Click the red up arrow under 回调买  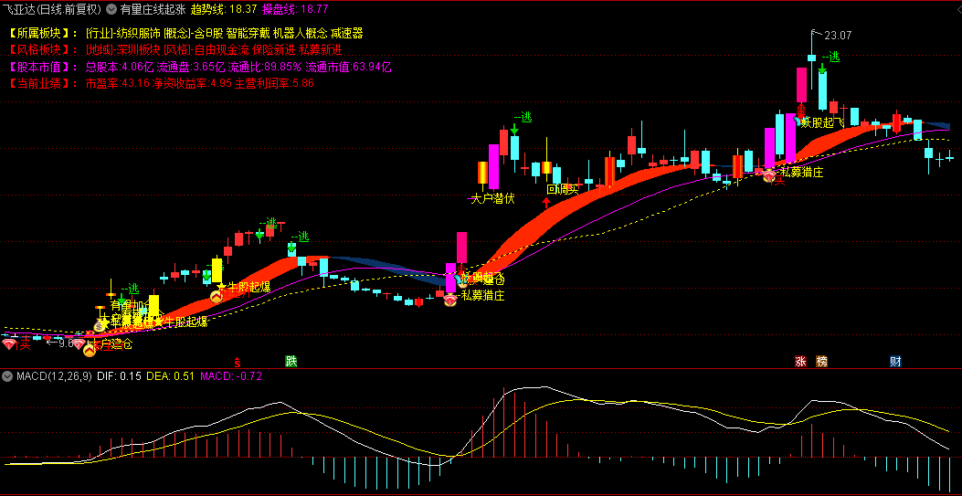546,202
